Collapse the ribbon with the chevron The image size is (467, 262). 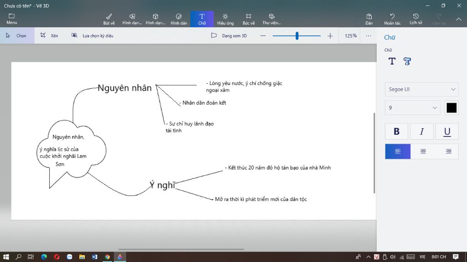[x=459, y=19]
